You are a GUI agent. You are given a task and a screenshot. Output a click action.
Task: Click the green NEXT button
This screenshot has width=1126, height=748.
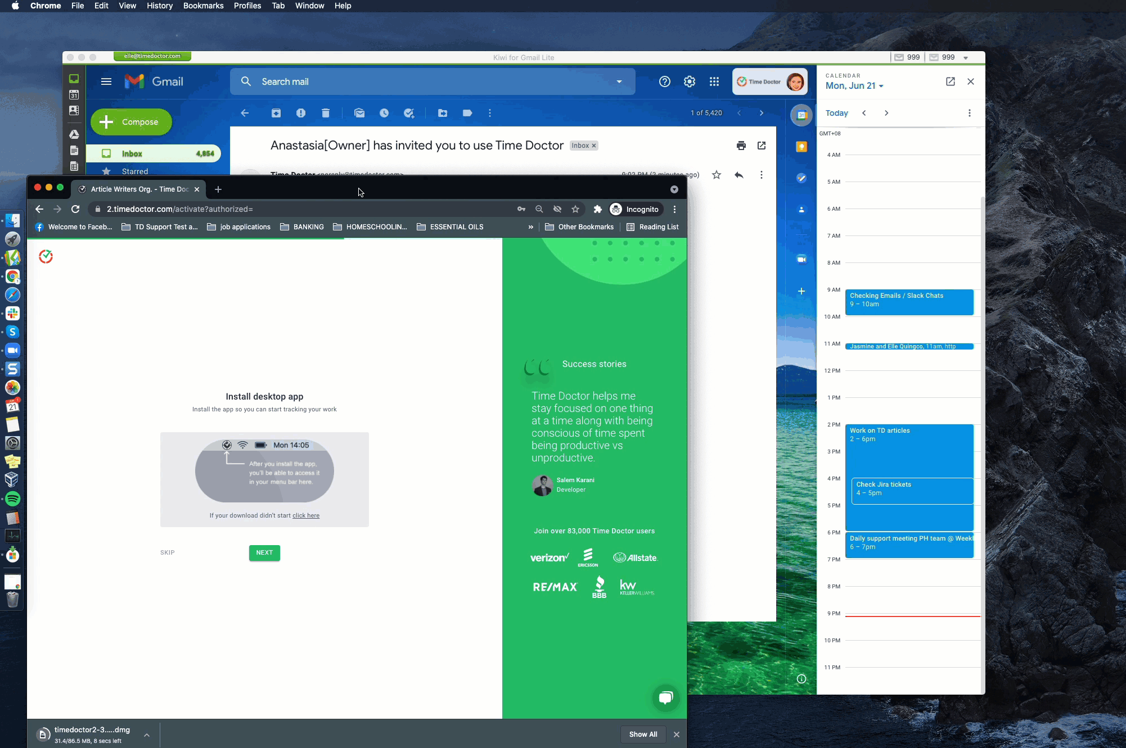point(264,553)
